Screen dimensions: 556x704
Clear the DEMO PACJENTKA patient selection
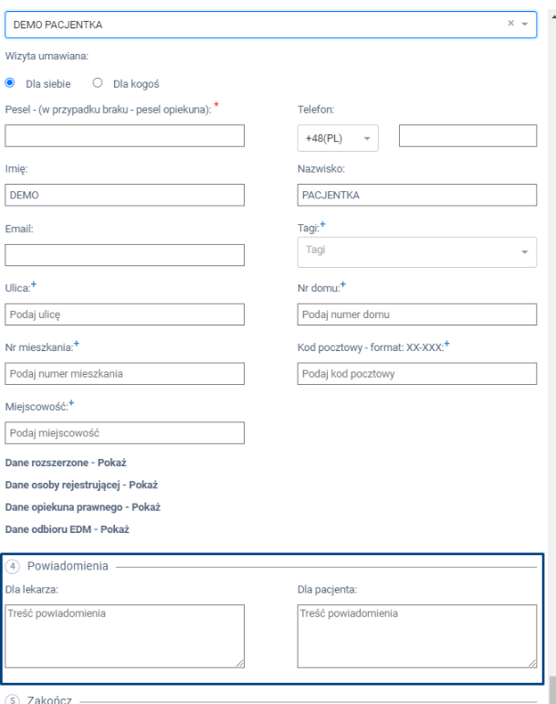[512, 25]
